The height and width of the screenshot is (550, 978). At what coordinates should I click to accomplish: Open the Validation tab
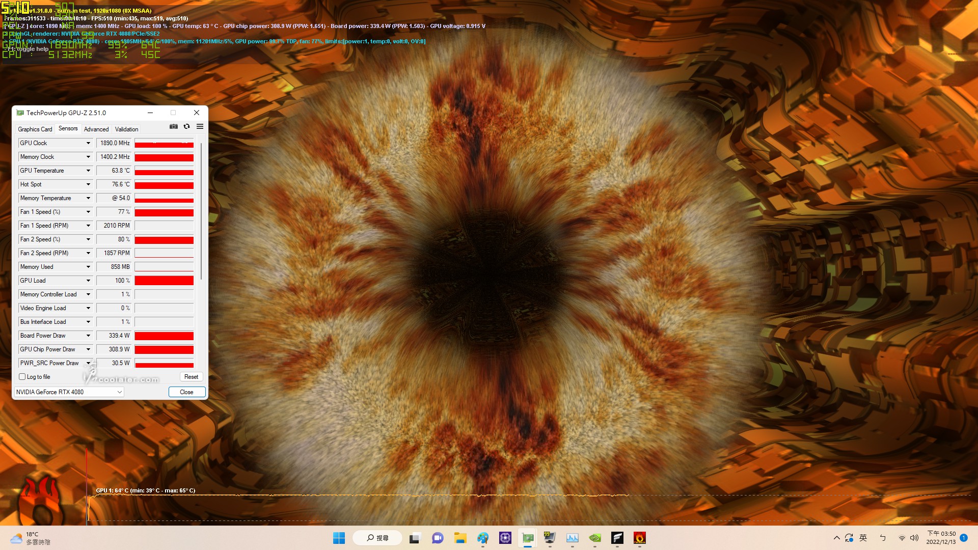[127, 129]
